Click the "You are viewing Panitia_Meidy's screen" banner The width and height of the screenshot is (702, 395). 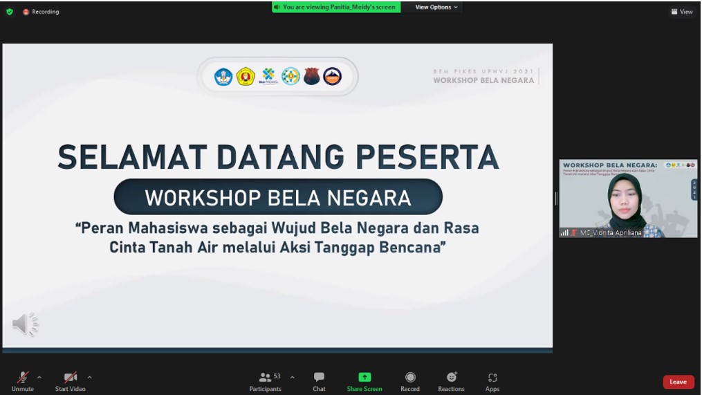click(x=336, y=7)
